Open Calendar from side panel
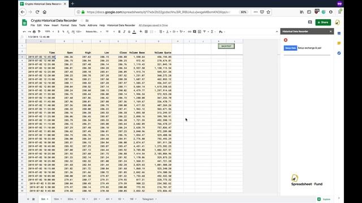The height and width of the screenshot is (203, 362). click(339, 33)
